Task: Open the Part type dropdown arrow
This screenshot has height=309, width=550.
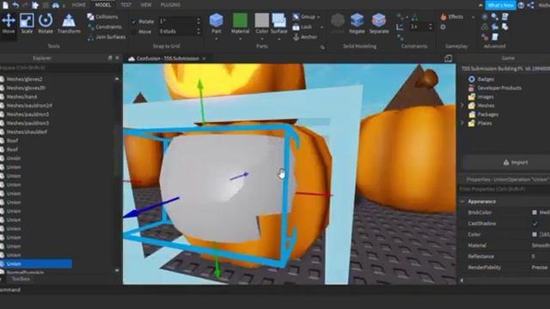Action: 217,39
